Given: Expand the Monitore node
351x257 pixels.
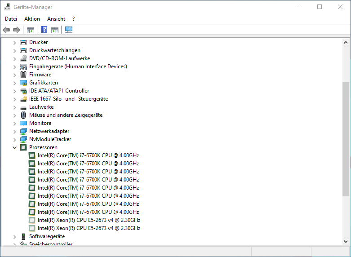Looking at the screenshot, I should (x=14, y=124).
